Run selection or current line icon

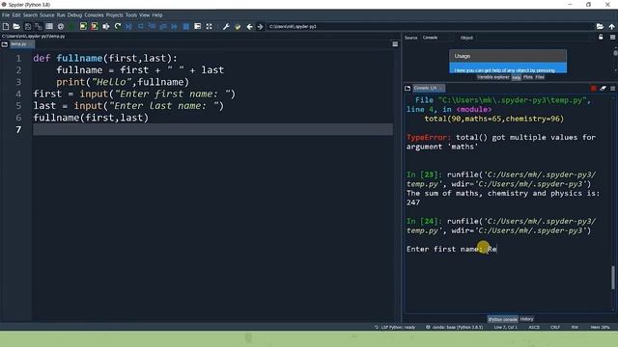tap(106, 26)
